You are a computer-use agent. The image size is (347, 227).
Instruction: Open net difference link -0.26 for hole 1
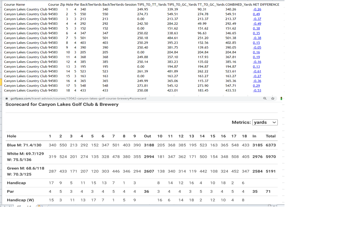[257, 9]
